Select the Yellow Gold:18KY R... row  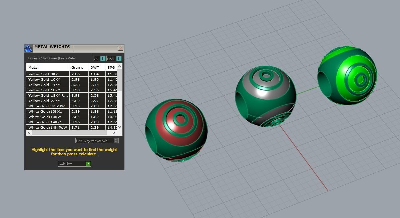(72, 96)
